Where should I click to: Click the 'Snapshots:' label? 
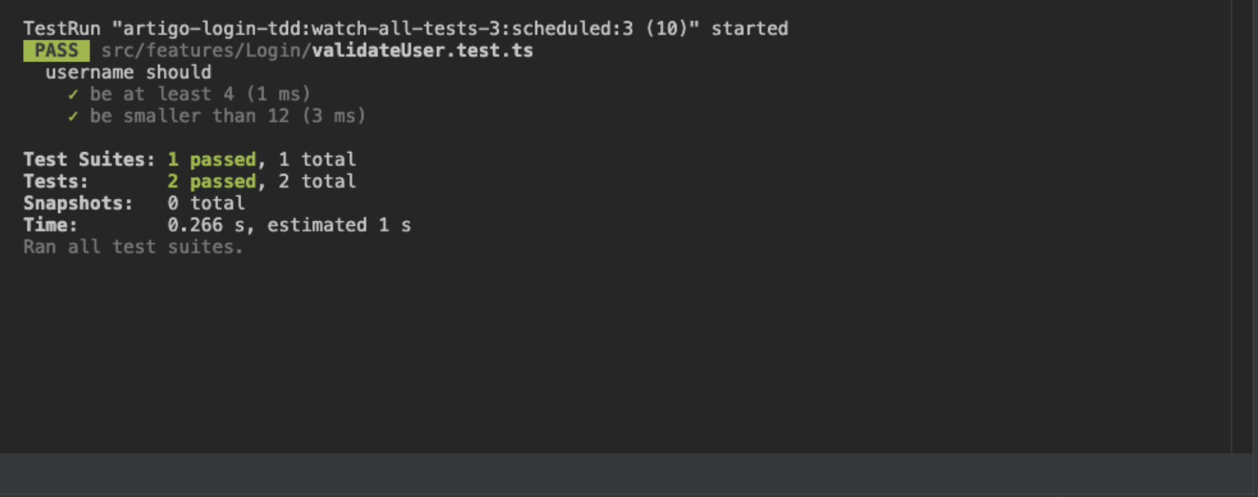78,204
